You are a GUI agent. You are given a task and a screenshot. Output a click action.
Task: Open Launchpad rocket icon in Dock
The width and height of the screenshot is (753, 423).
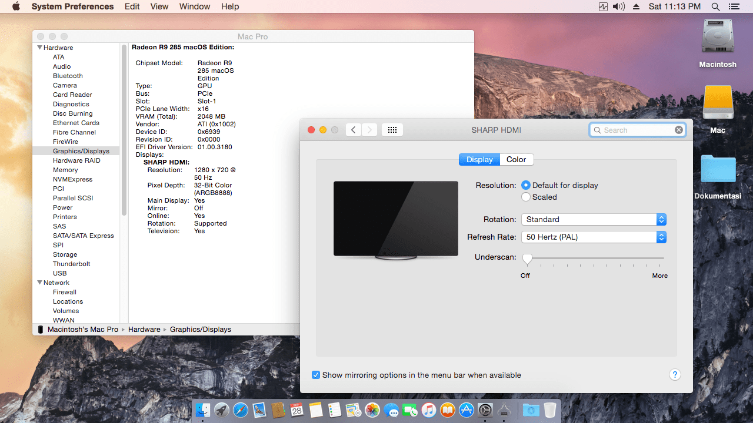tap(222, 410)
